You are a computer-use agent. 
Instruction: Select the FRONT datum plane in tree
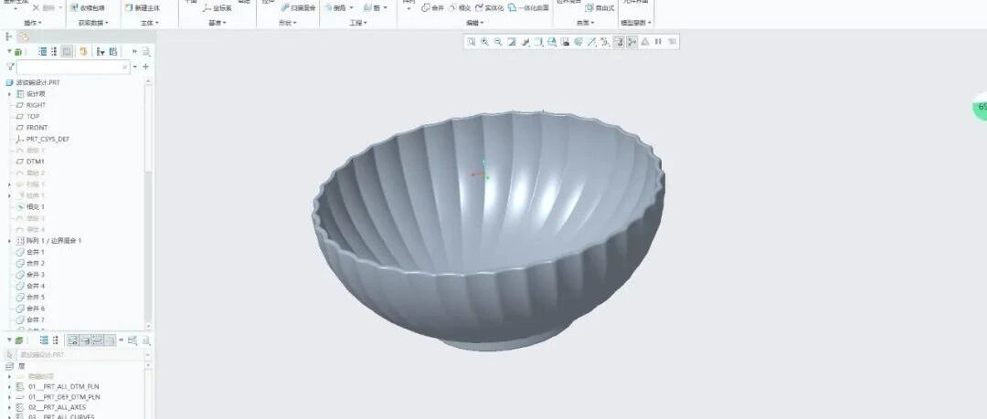pyautogui.click(x=37, y=128)
